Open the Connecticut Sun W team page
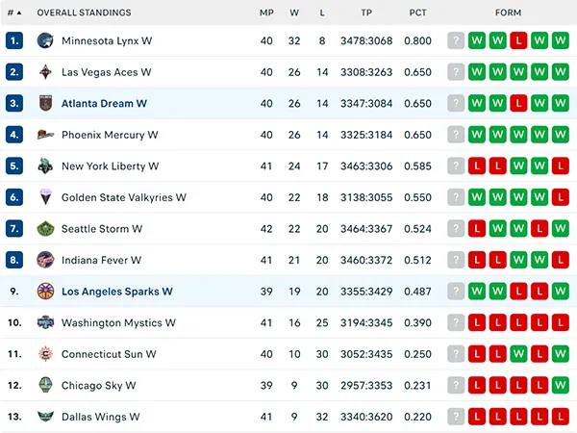 point(109,354)
